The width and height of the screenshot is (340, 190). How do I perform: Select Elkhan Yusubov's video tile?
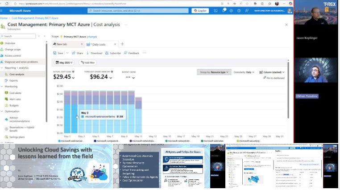pos(316,70)
